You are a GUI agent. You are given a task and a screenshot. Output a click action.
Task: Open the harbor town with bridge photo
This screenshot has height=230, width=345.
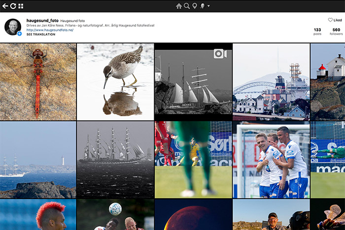pos(271,82)
